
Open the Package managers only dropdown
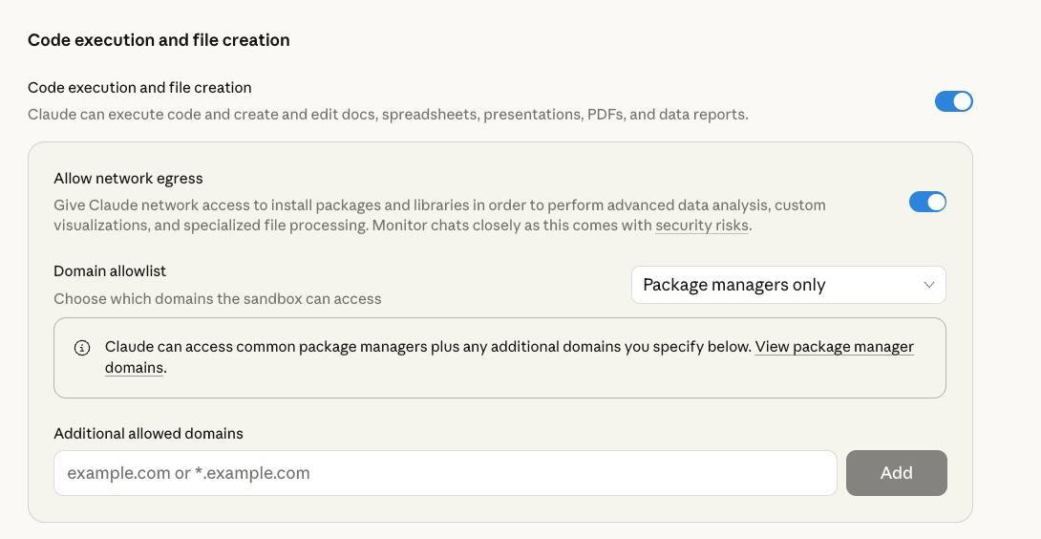[788, 285]
